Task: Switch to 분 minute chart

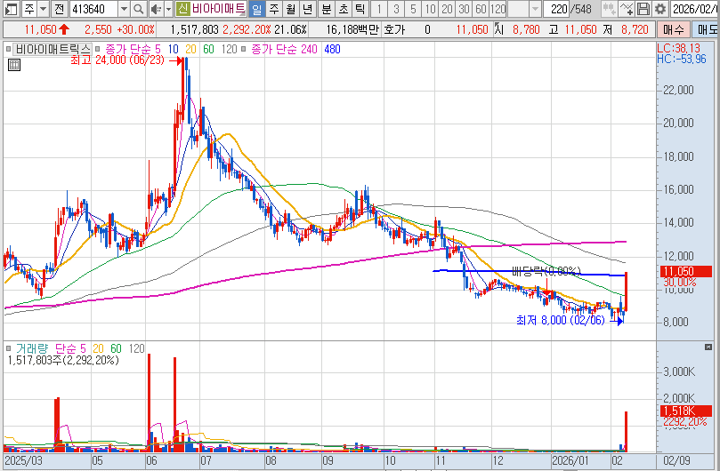Action: click(x=327, y=9)
